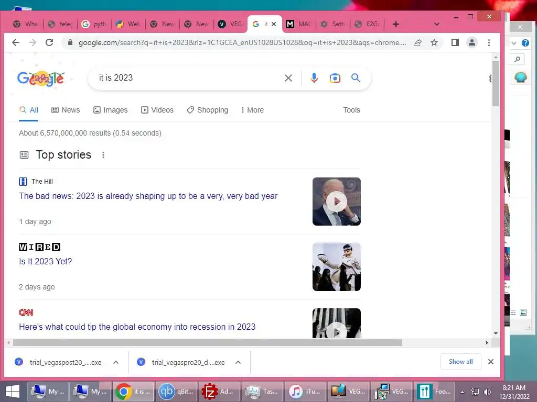This screenshot has height=402, width=537.
Task: Clear the search box with X
Action: coord(288,78)
